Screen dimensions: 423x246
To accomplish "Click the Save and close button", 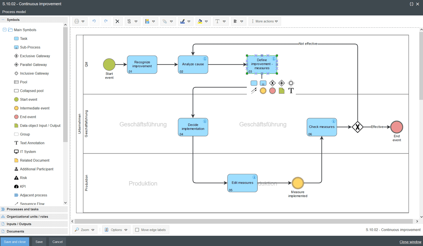I will tap(15, 241).
